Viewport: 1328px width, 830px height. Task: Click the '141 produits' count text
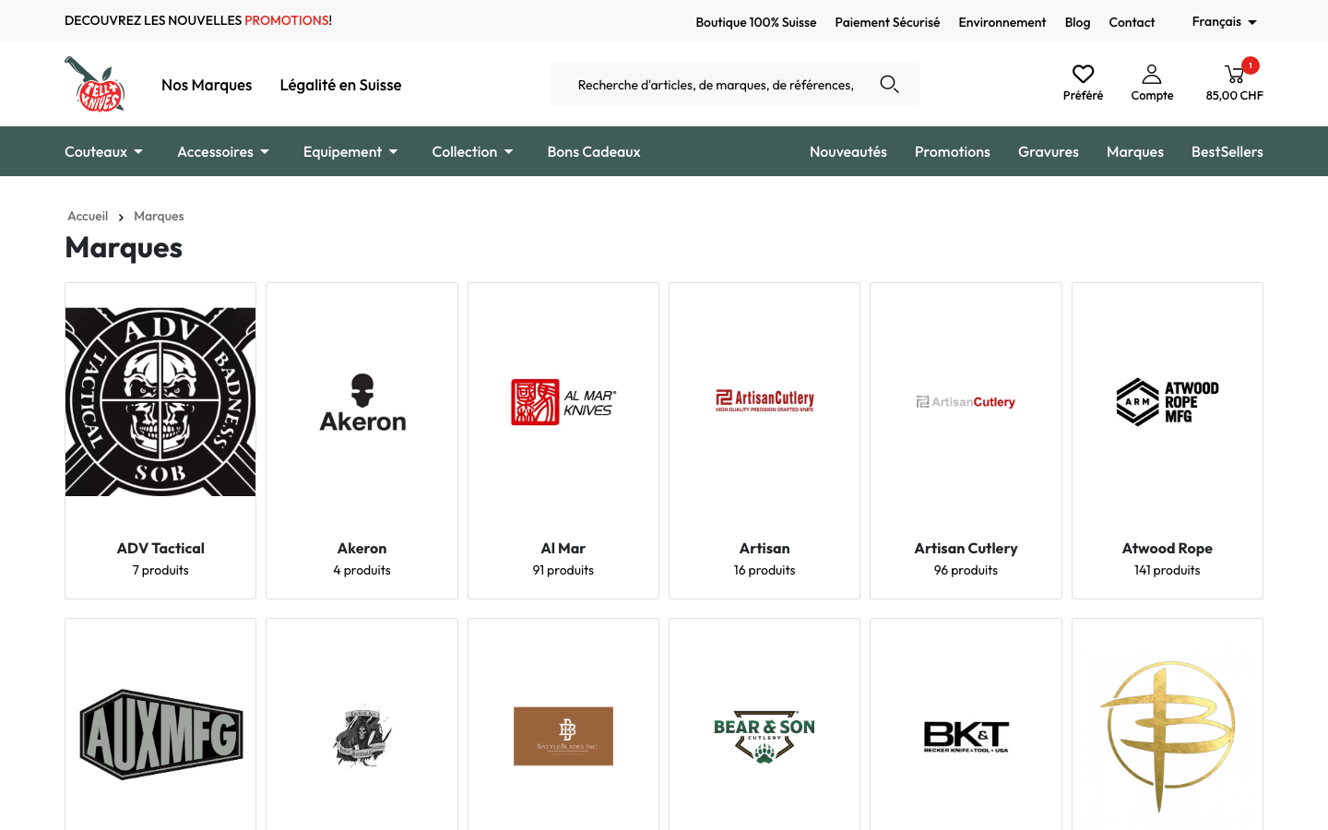pyautogui.click(x=1168, y=570)
